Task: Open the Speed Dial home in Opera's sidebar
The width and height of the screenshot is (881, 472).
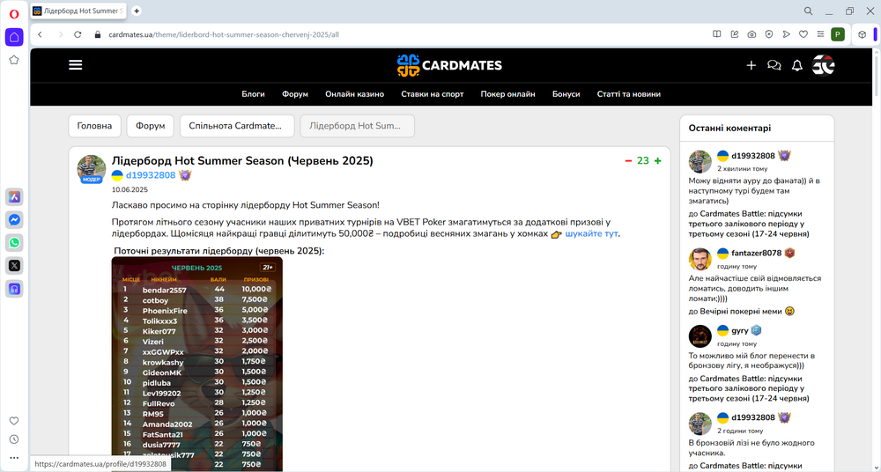Action: pos(14,37)
